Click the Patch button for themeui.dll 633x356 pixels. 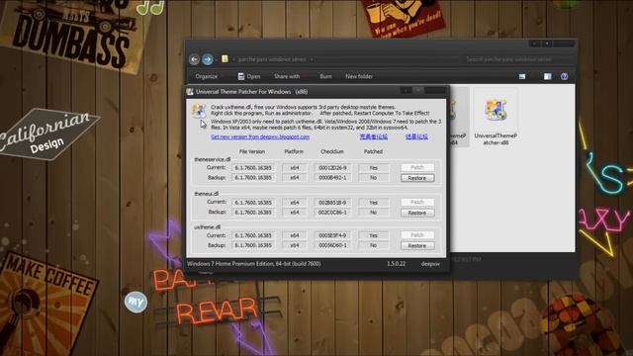(x=417, y=202)
